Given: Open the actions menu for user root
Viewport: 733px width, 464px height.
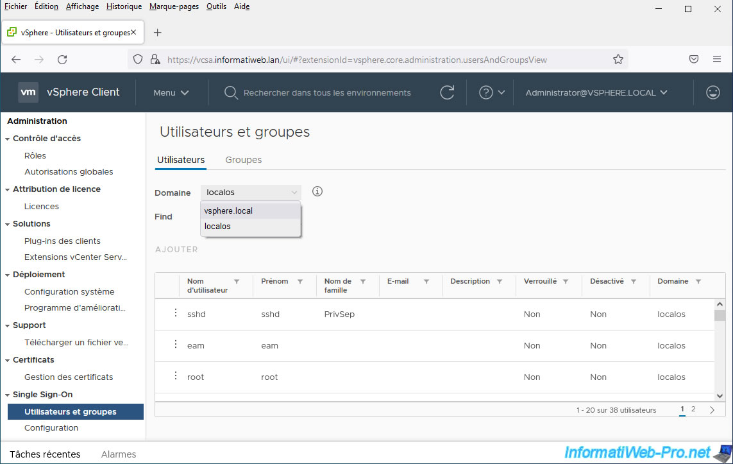Looking at the screenshot, I should [x=176, y=375].
